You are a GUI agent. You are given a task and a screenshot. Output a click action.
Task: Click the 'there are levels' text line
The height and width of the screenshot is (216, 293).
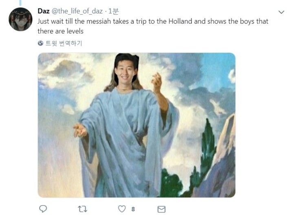click(60, 31)
